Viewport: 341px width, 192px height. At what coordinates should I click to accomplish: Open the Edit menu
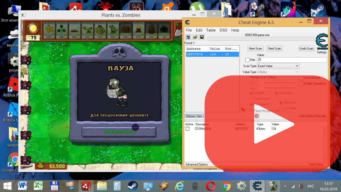pyautogui.click(x=199, y=30)
